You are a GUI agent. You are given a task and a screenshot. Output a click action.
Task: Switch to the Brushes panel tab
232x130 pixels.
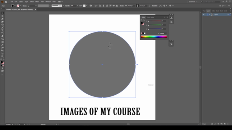[x=221, y=11]
